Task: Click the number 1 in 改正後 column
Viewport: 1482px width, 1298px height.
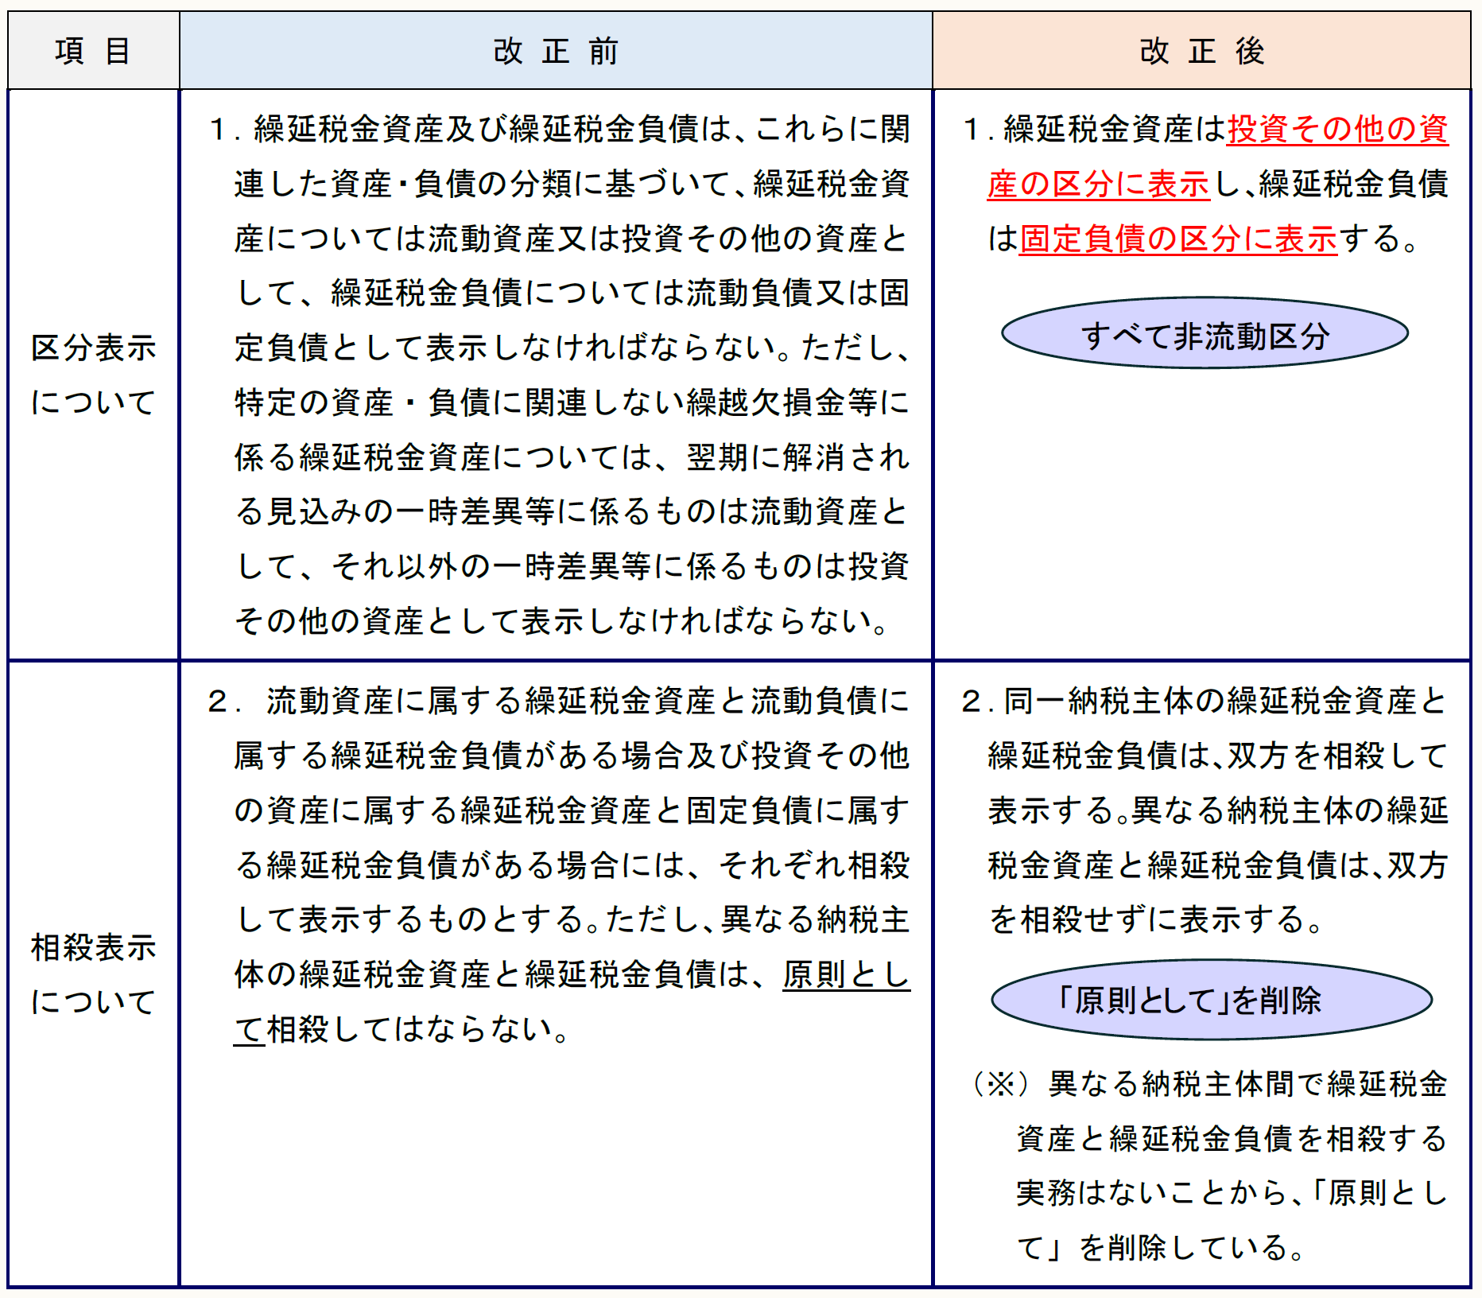Action: (x=970, y=129)
